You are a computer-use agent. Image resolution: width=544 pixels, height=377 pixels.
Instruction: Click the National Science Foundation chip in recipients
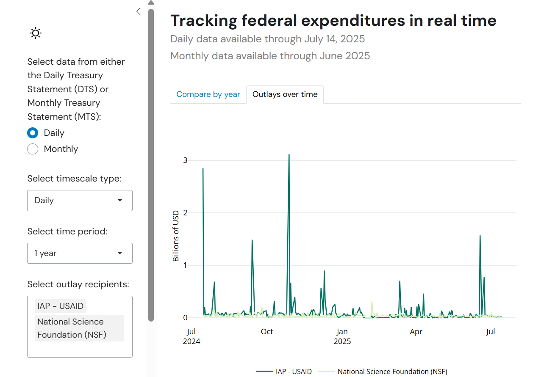pyautogui.click(x=79, y=328)
